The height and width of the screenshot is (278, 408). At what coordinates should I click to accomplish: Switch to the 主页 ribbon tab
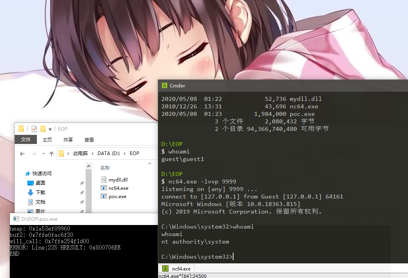[47, 140]
